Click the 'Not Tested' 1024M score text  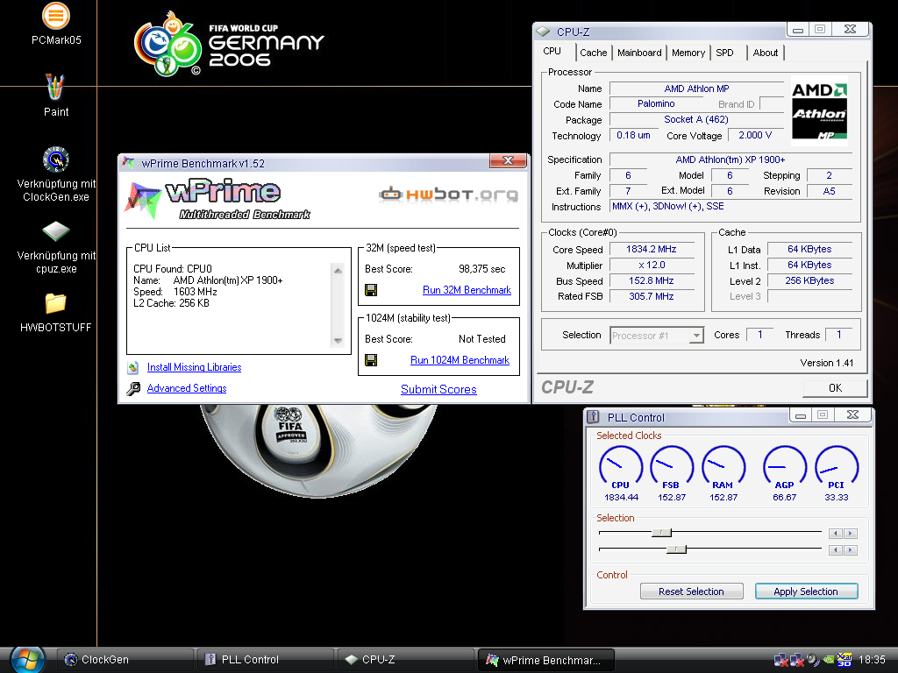click(481, 339)
